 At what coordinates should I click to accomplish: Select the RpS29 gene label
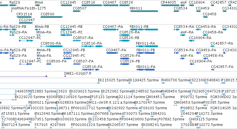[15, 3]
